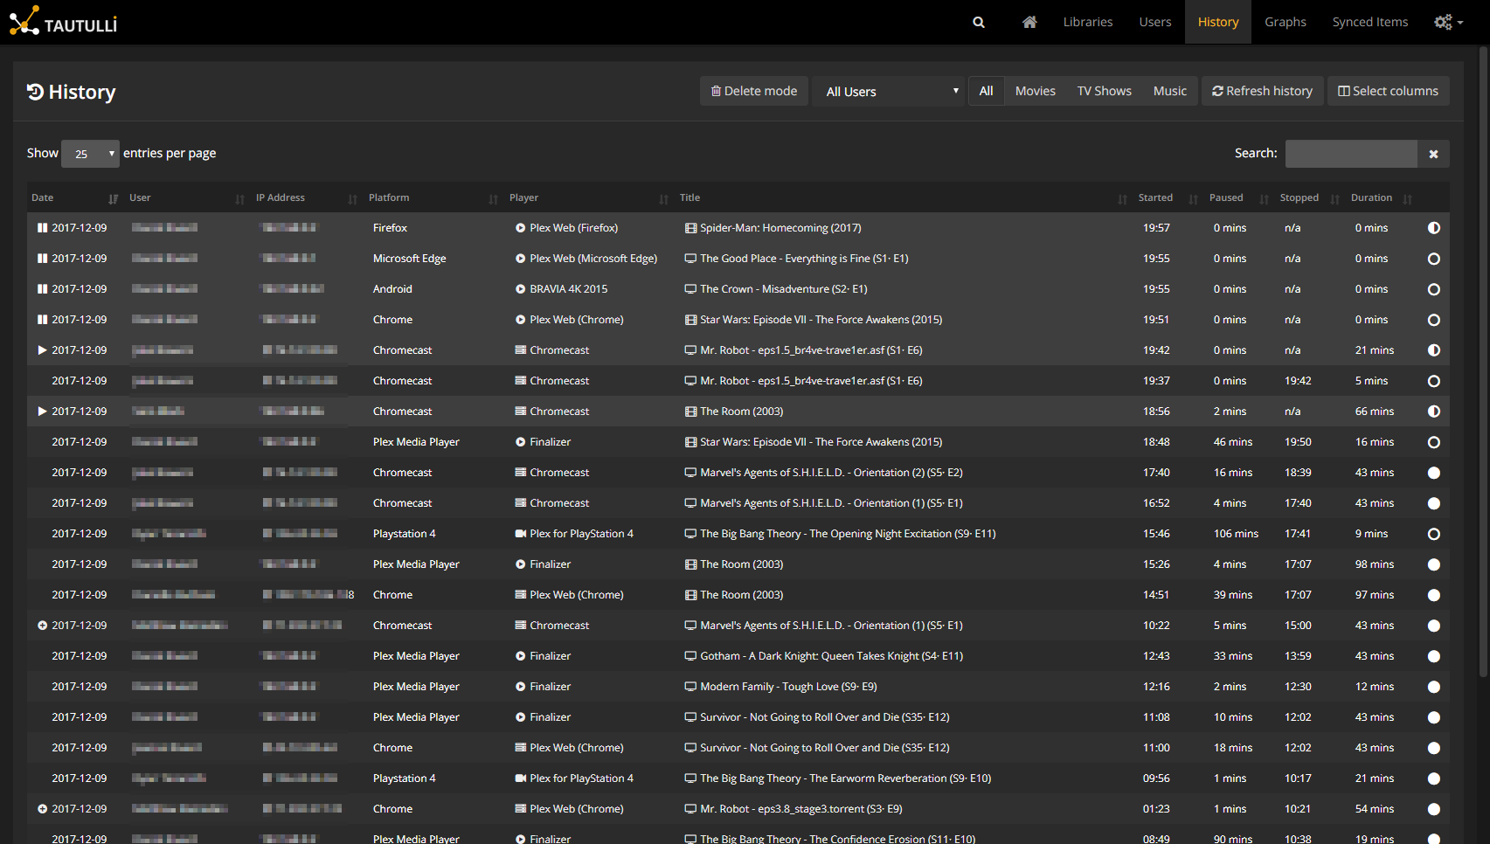Click the Tautulli logo

pos(61,21)
